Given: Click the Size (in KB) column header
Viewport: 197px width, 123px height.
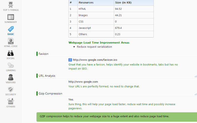Looking at the screenshot, I should coord(134,2).
